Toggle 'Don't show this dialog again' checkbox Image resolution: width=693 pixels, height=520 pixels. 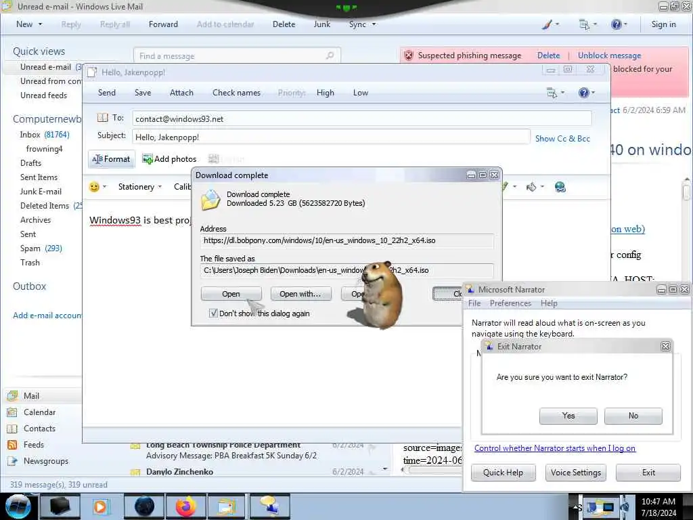pos(213,313)
